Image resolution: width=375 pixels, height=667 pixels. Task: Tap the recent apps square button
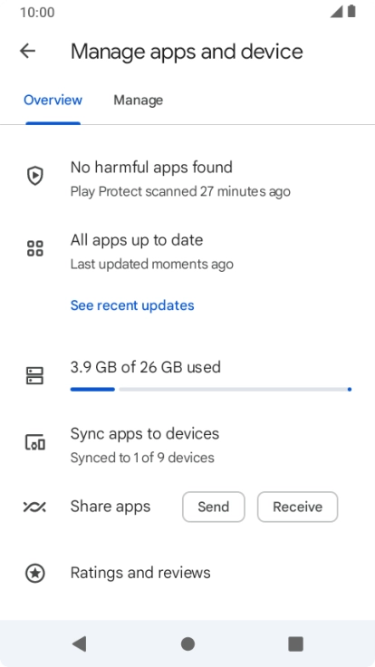coord(295,643)
